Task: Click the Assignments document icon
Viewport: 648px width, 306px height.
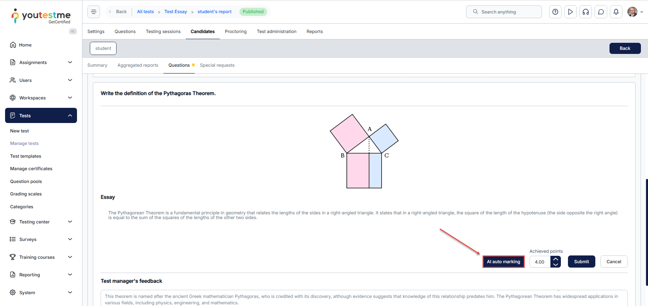Action: [13, 62]
